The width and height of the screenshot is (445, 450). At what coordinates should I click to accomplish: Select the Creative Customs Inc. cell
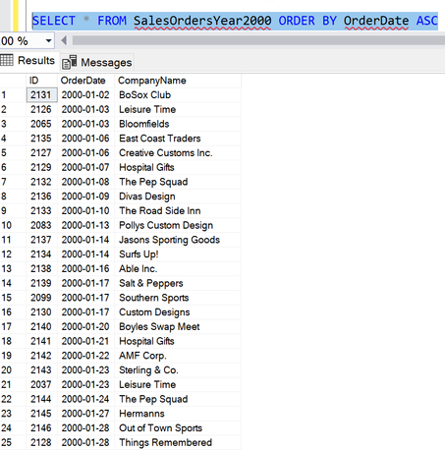click(178, 152)
